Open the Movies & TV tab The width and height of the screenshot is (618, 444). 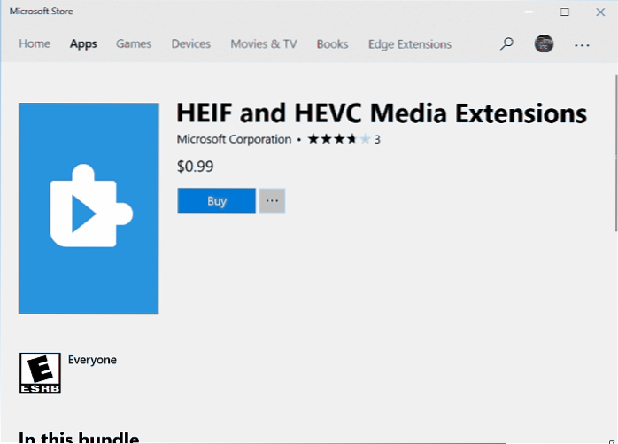click(x=264, y=44)
